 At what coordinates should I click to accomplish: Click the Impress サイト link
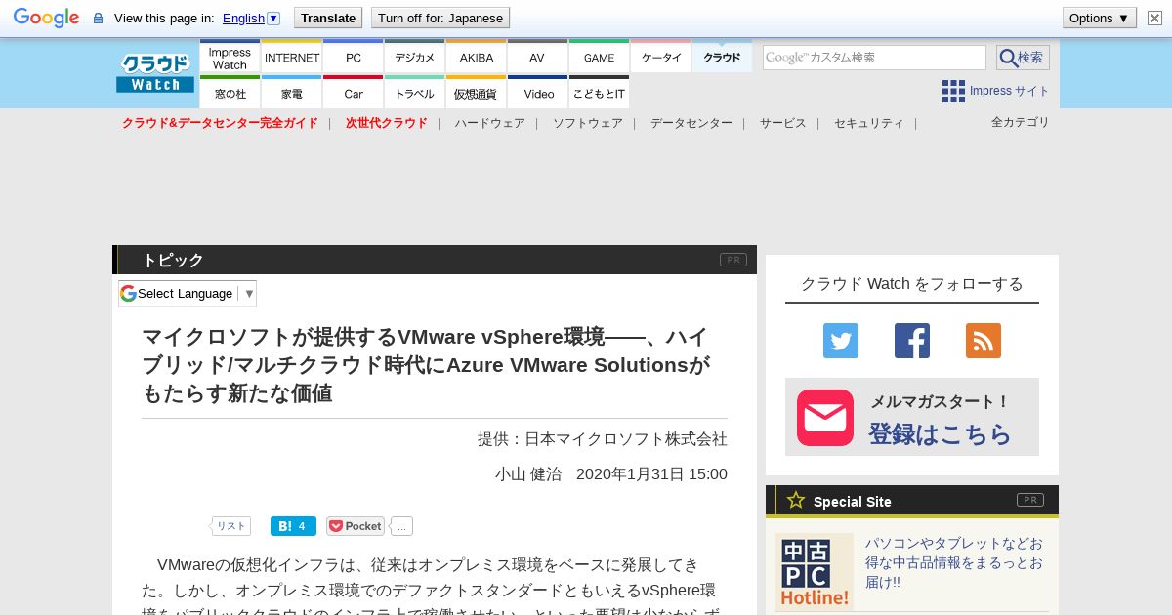(1009, 91)
